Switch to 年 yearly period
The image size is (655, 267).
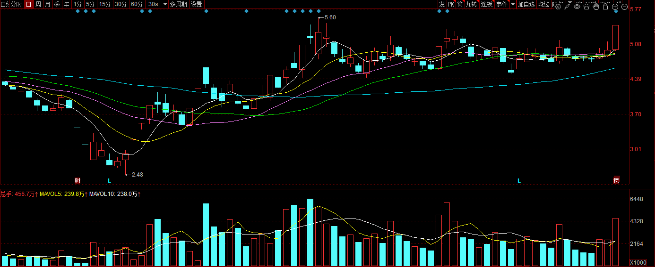click(67, 4)
